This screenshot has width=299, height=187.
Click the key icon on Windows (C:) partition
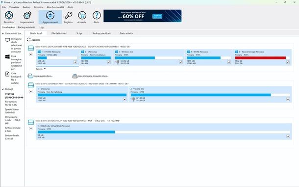pos(117,62)
